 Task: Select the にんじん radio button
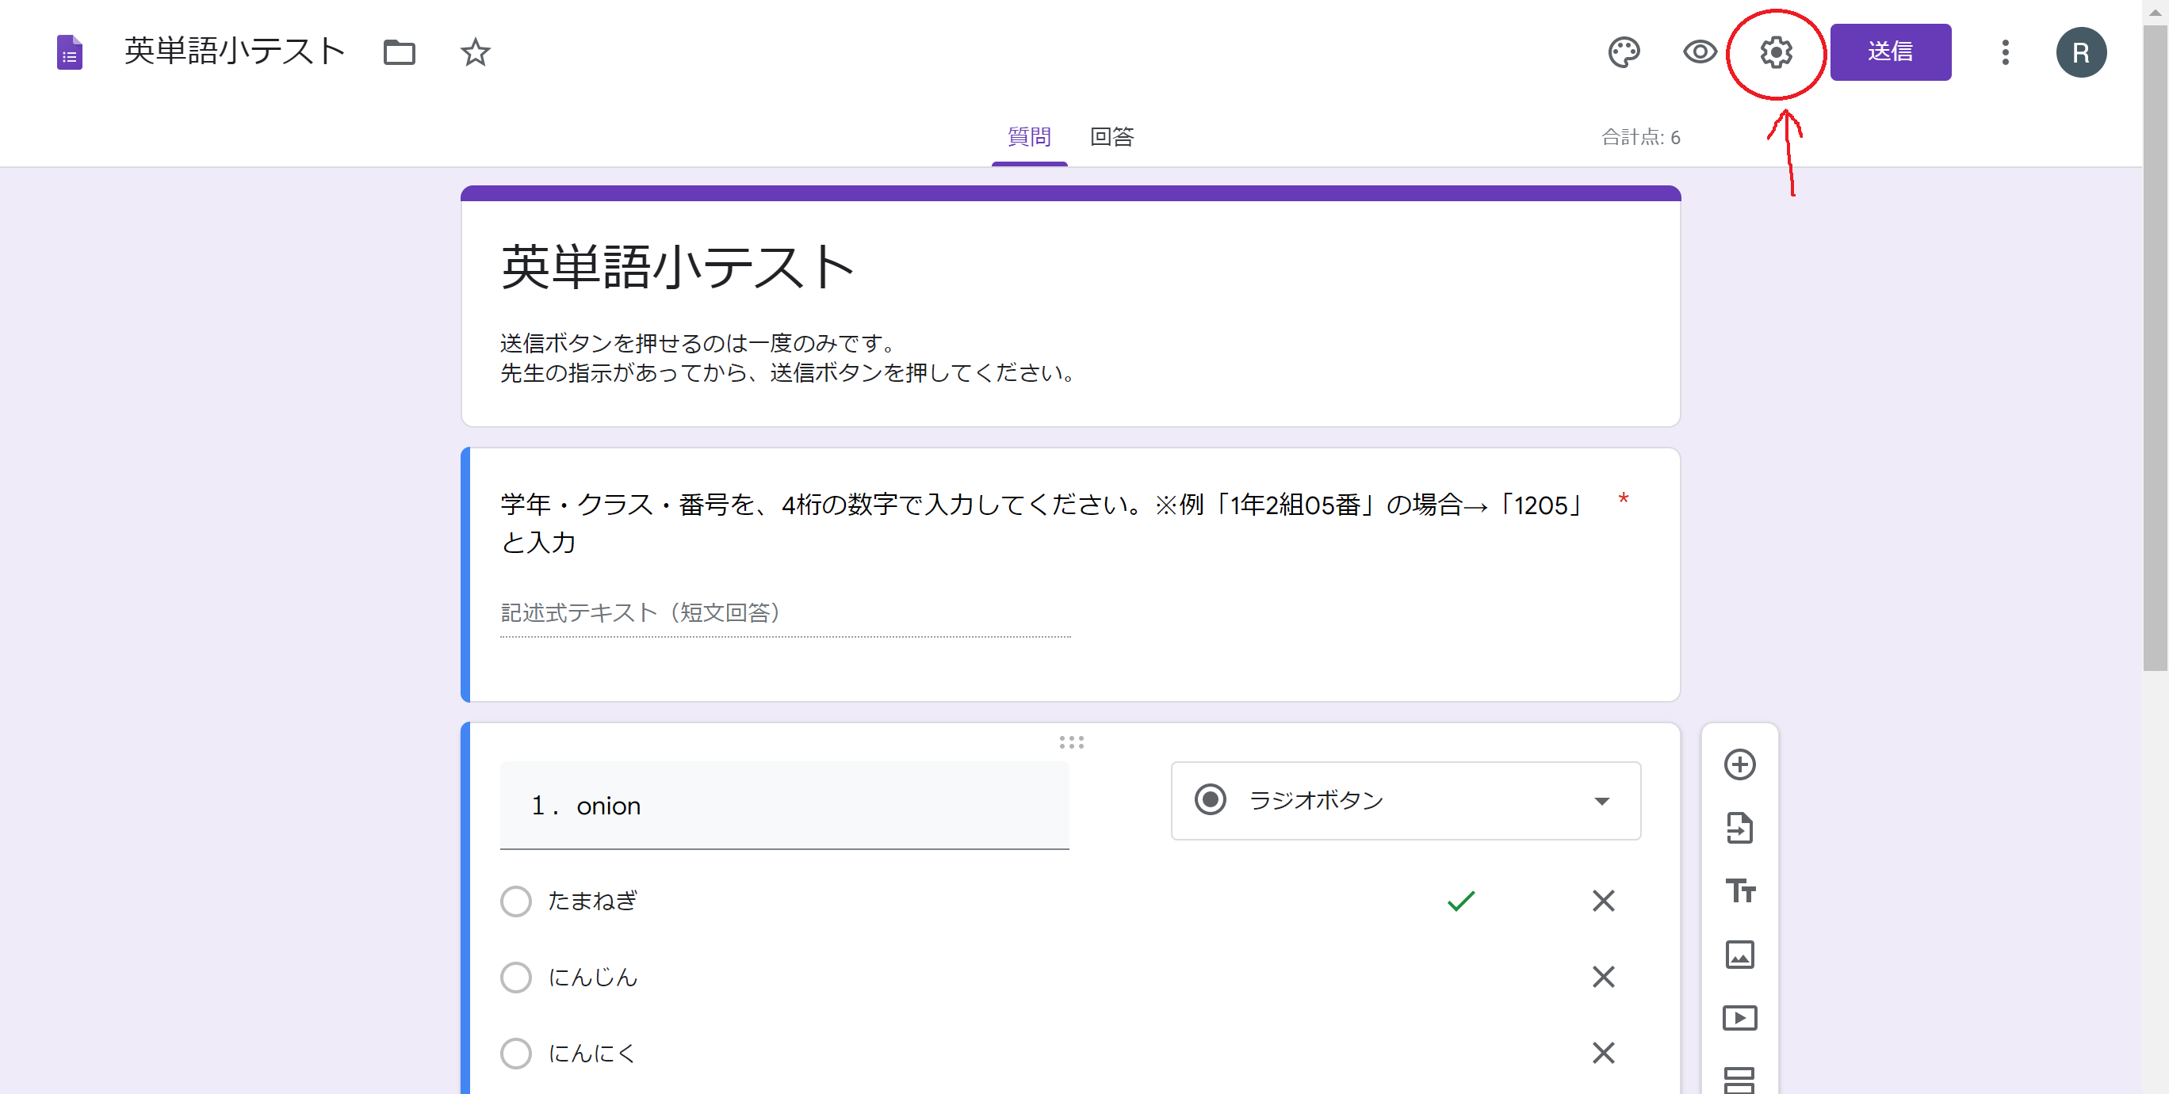click(x=515, y=976)
